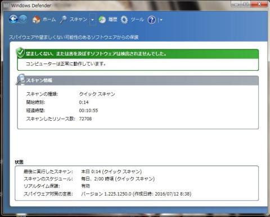Click the spyware protection subtitle heading
This screenshot has height=217, width=270.
point(74,37)
